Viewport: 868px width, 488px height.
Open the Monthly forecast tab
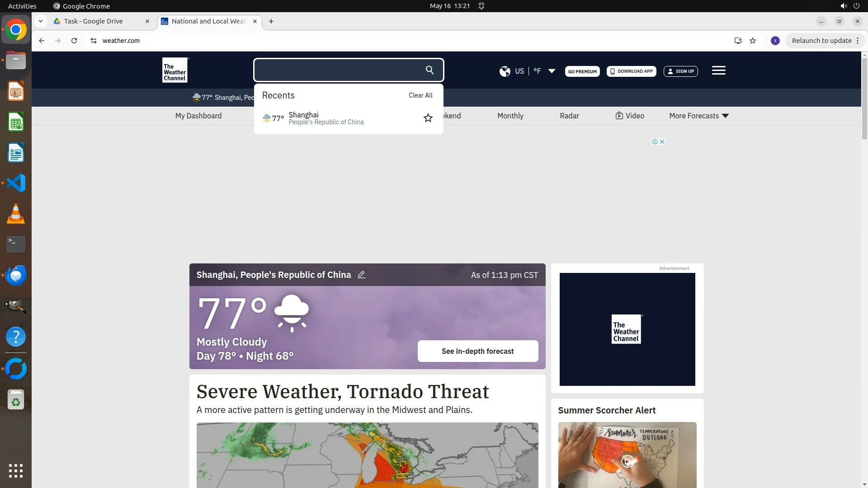510,116
